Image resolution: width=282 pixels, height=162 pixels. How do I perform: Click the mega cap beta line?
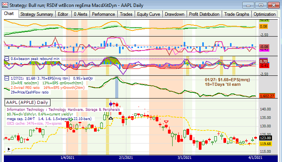(x=49, y=119)
